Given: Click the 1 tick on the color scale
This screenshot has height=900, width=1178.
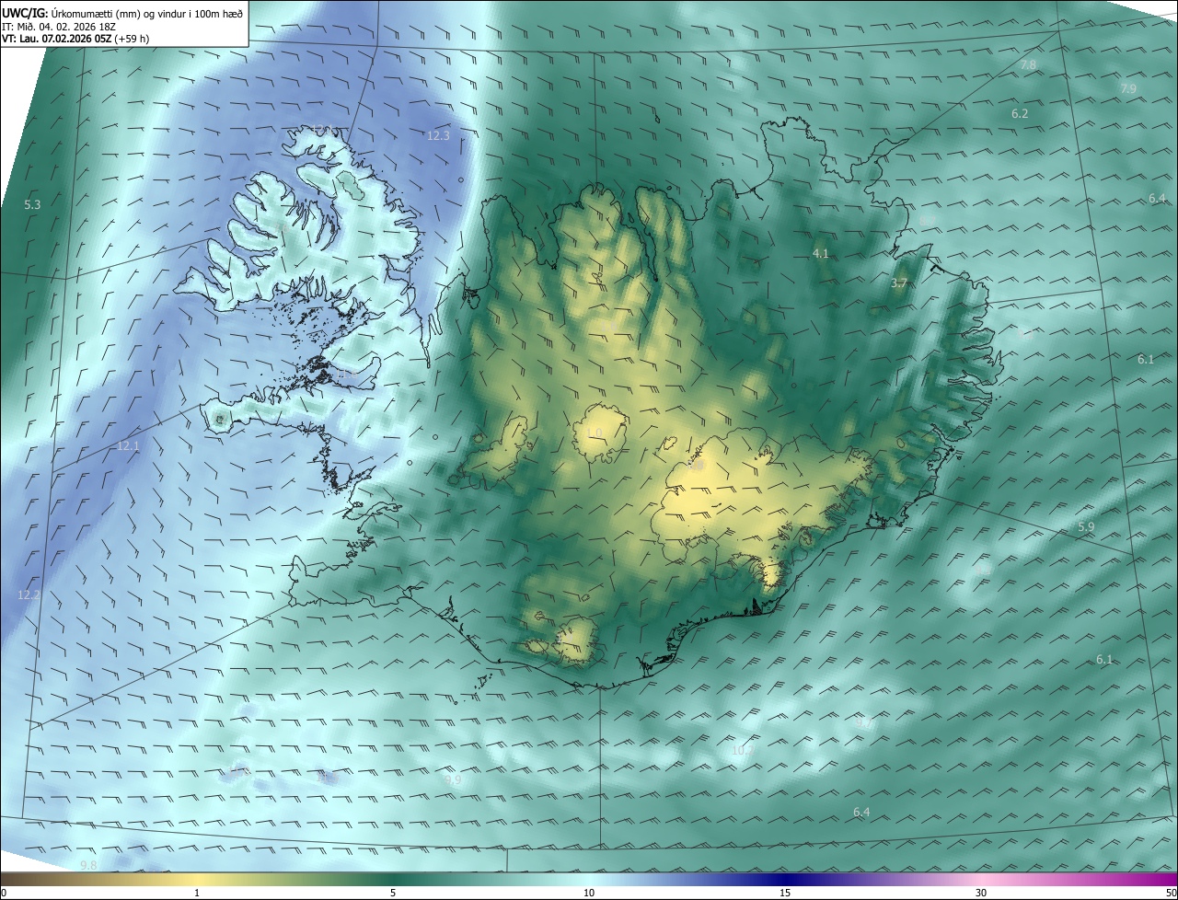Looking at the screenshot, I should [197, 893].
